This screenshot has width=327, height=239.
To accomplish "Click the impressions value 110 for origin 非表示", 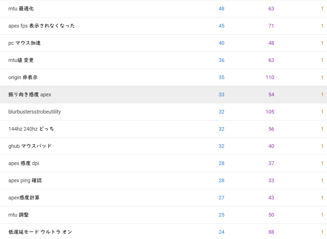I will (x=270, y=77).
